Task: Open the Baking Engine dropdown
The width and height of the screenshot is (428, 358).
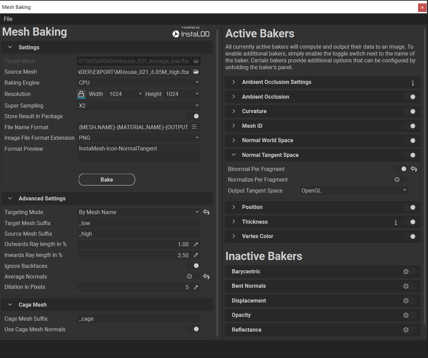Action: (x=138, y=83)
